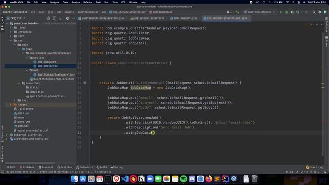
Task: Expand All icon in the Project panel header
Action: coord(54,18)
